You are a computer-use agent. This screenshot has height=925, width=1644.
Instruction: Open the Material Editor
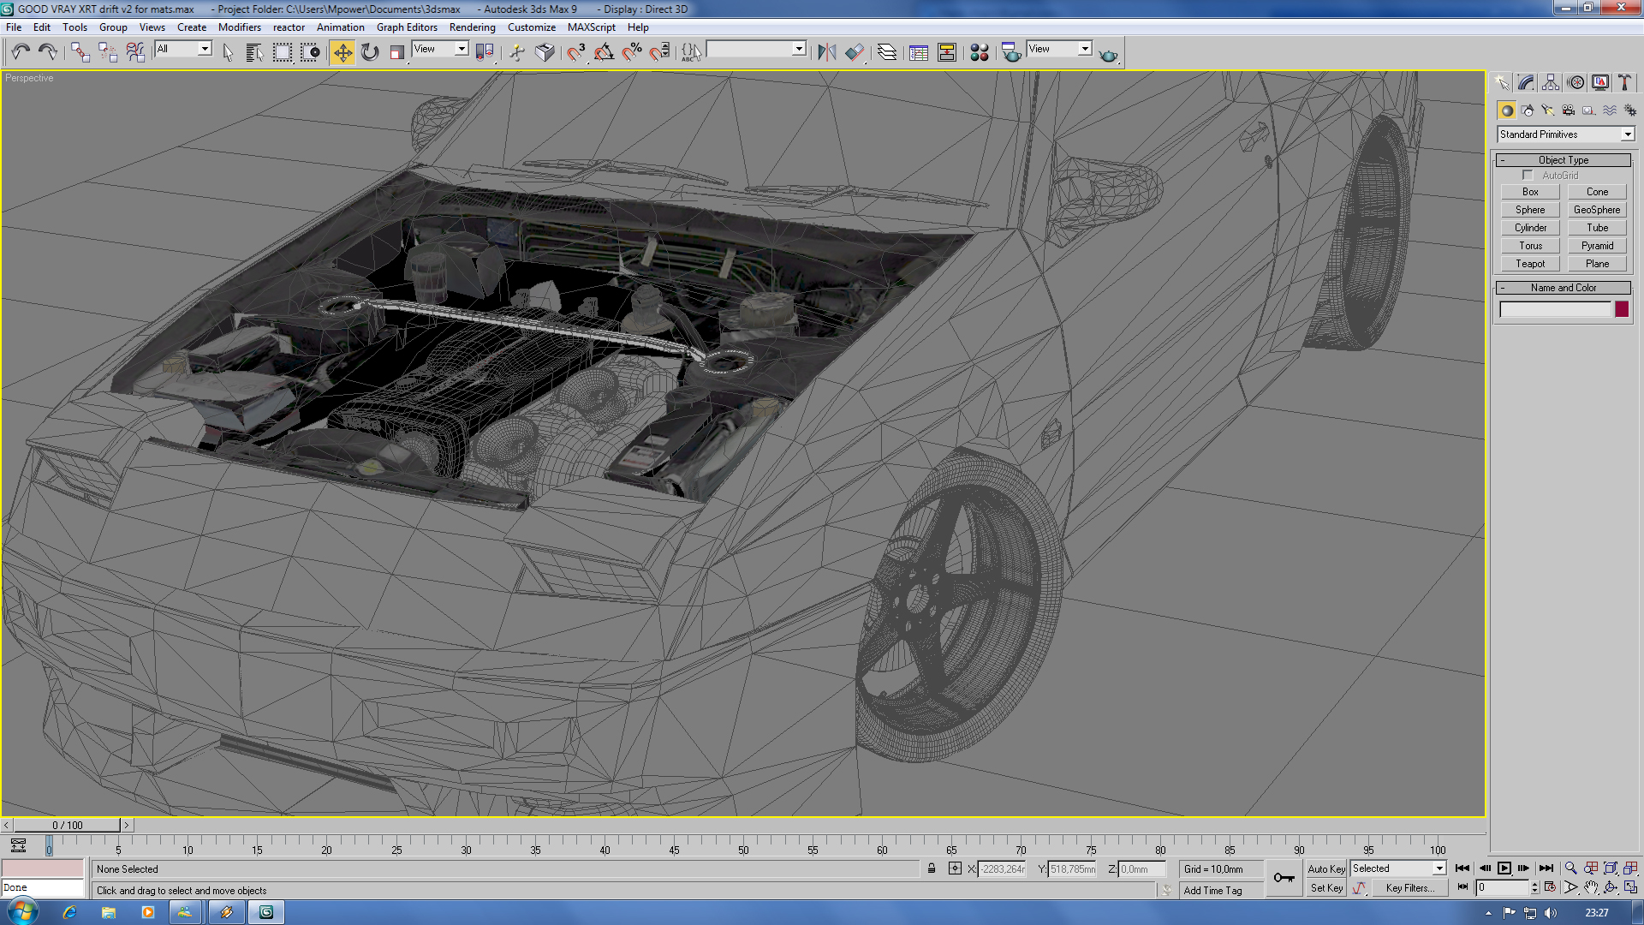[979, 53]
